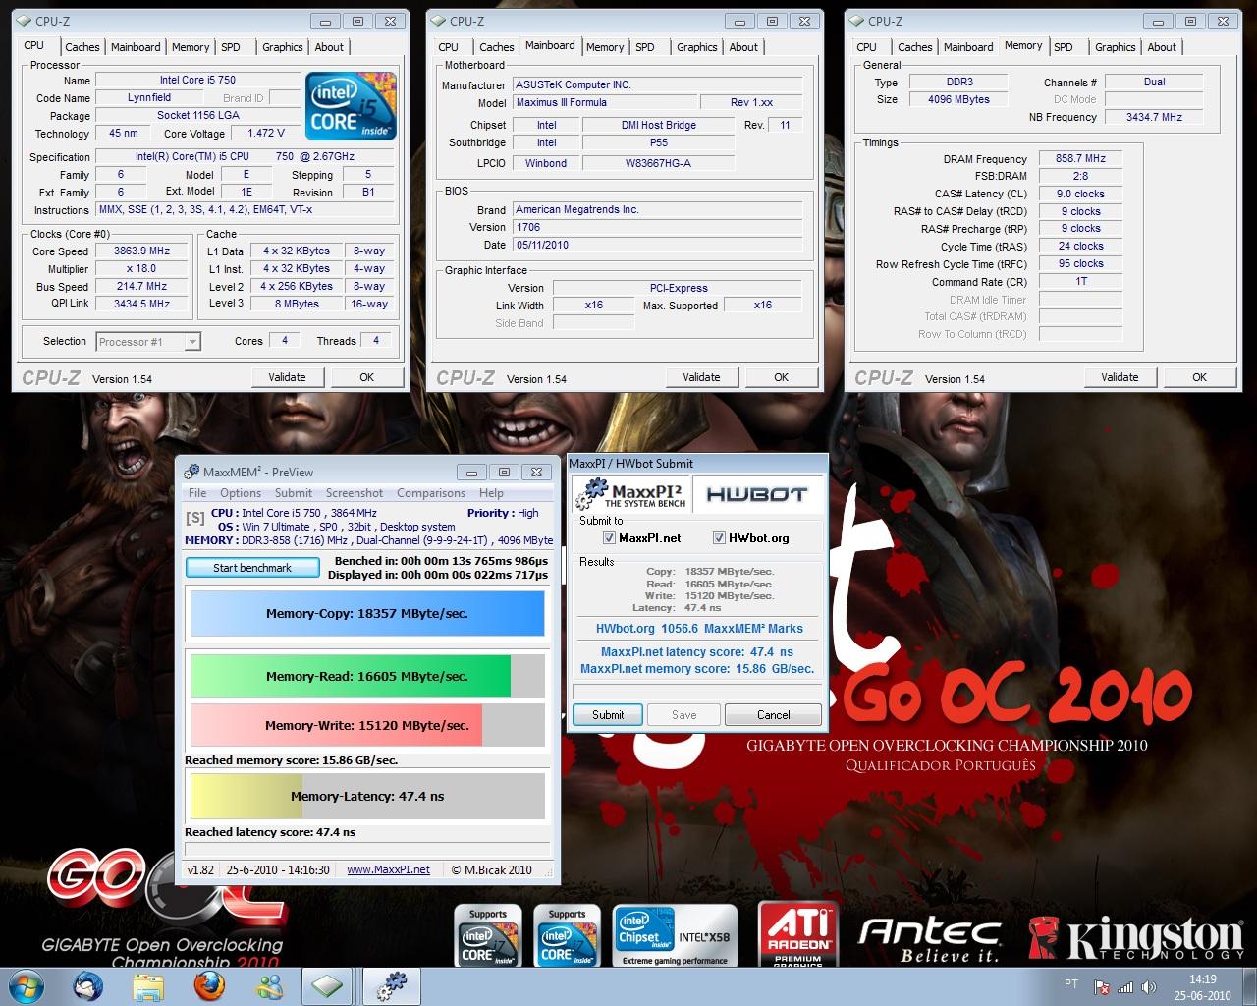Click OK in middle CPU-Z mainboard window

781,377
